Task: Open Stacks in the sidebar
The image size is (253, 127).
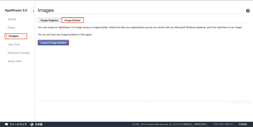Action: point(12,19)
